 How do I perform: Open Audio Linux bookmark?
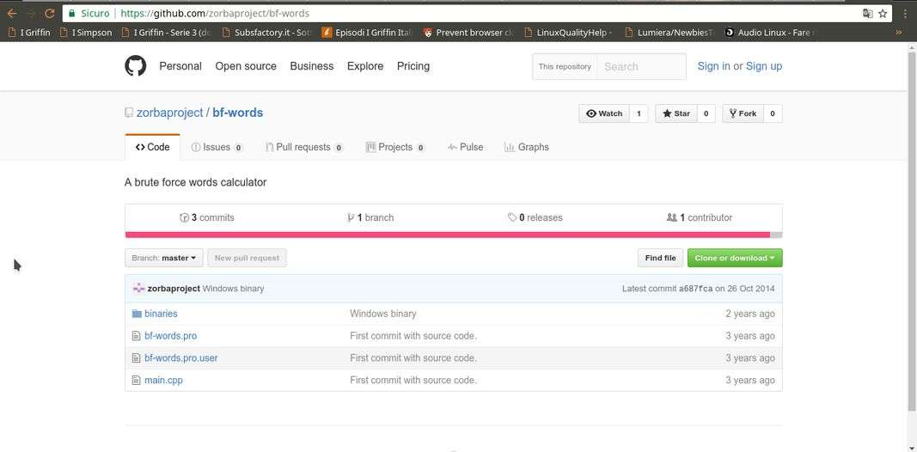pos(770,33)
